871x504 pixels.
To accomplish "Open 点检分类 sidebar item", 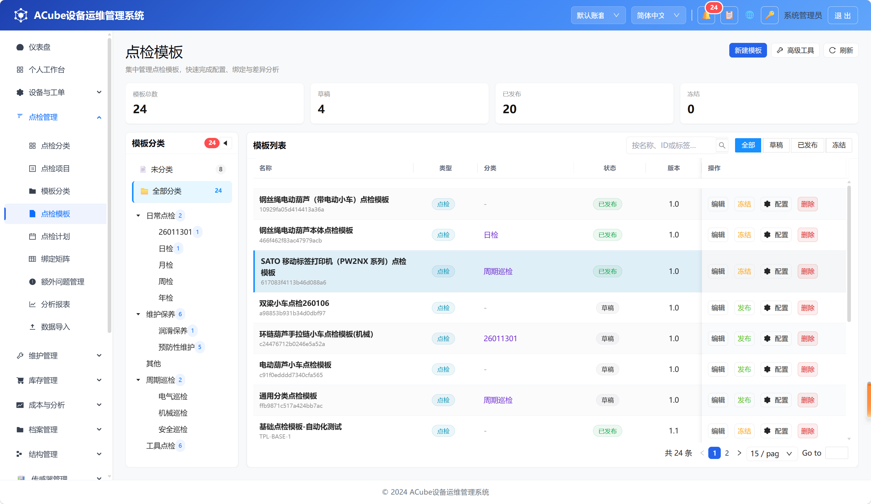I will coord(55,146).
